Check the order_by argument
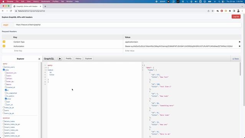This screenshot has height=138, width=245. (6, 81)
